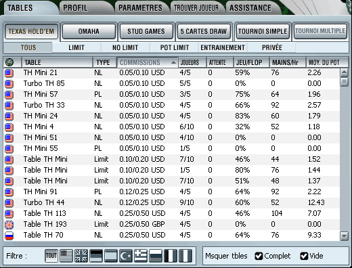Click the 9/10 players cell
Screen dimensions: 352x268
[187, 202]
